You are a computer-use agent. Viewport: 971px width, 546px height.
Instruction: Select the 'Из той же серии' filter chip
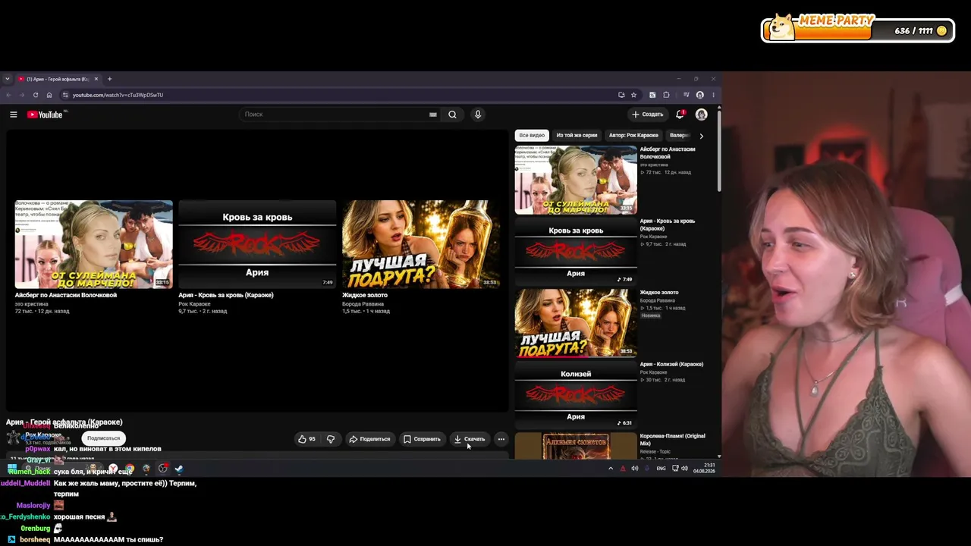point(577,135)
